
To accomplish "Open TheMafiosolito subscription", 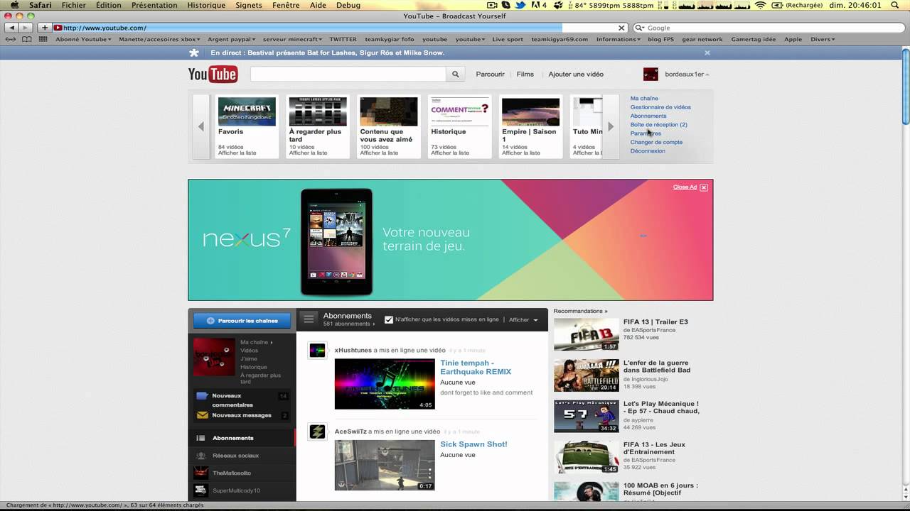I will click(x=242, y=473).
